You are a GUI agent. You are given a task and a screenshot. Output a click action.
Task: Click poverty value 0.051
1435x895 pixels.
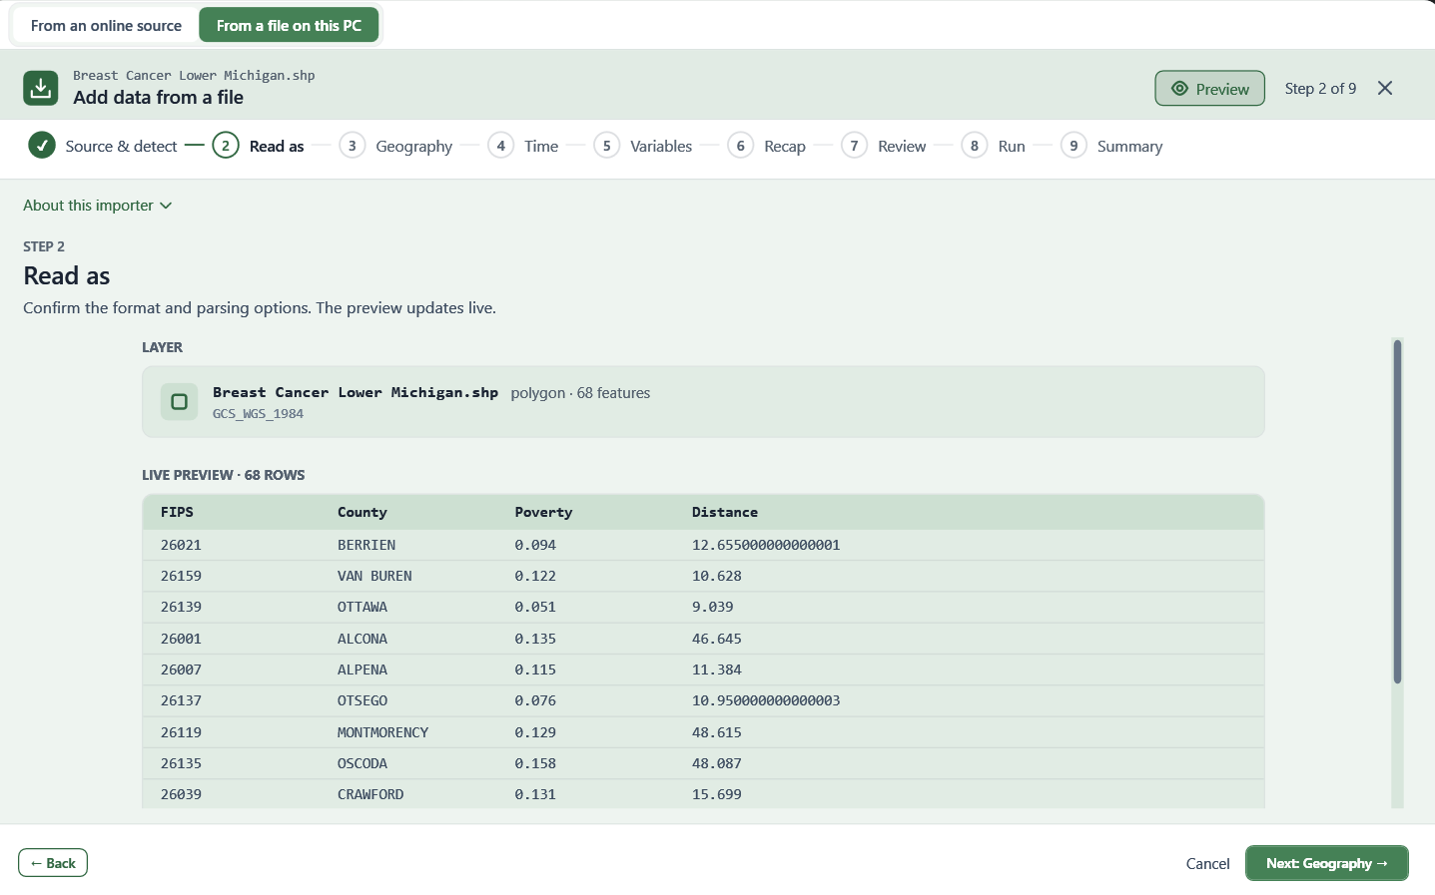coord(535,607)
